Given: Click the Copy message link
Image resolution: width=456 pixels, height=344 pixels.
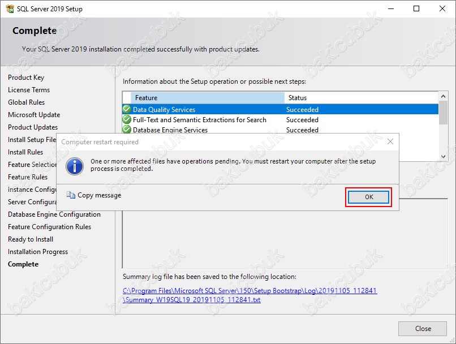Looking at the screenshot, I should point(99,195).
